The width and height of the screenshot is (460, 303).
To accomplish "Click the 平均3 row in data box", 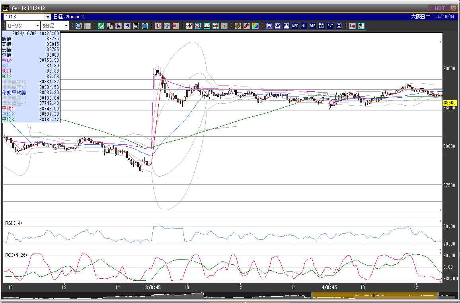I will 31,119.
